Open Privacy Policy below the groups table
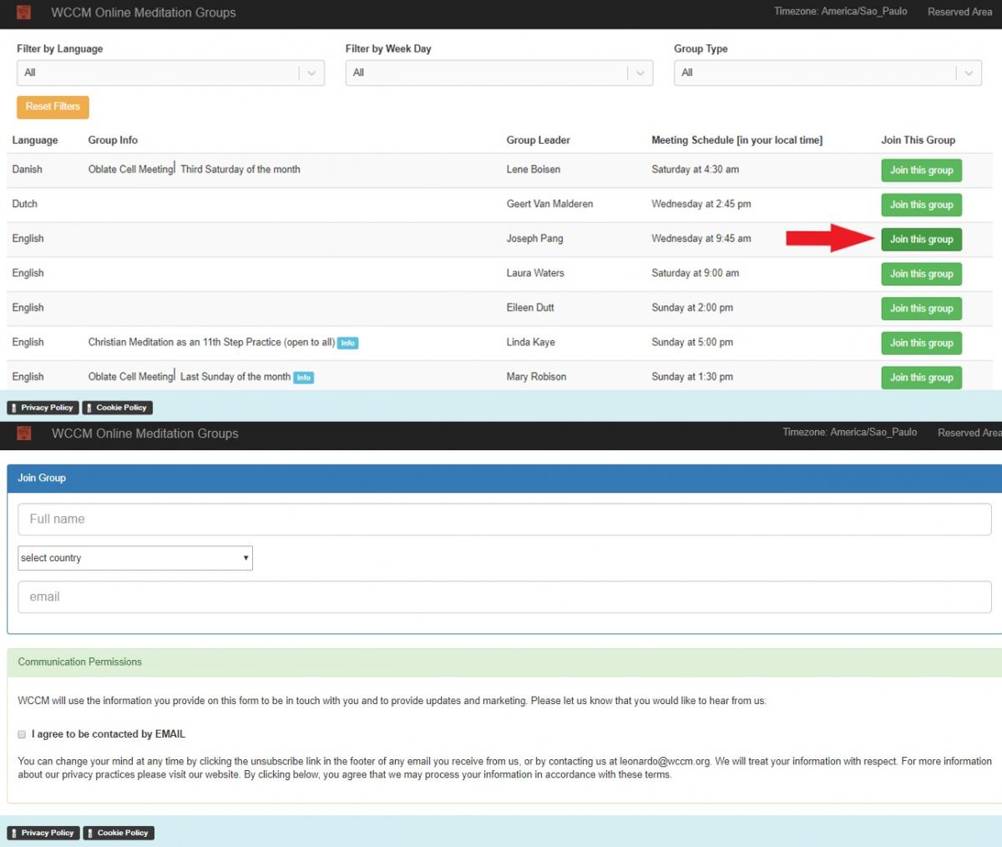This screenshot has width=1002, height=847. point(43,408)
